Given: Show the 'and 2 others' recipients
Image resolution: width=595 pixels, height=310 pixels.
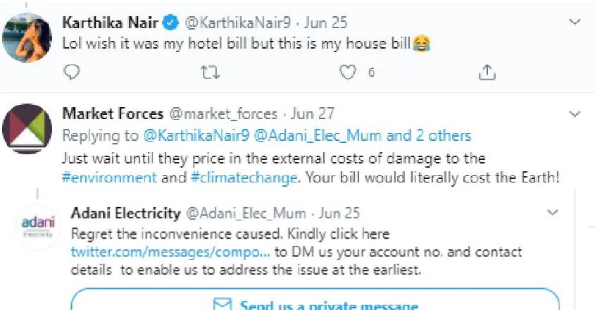Looking at the screenshot, I should click(428, 136).
